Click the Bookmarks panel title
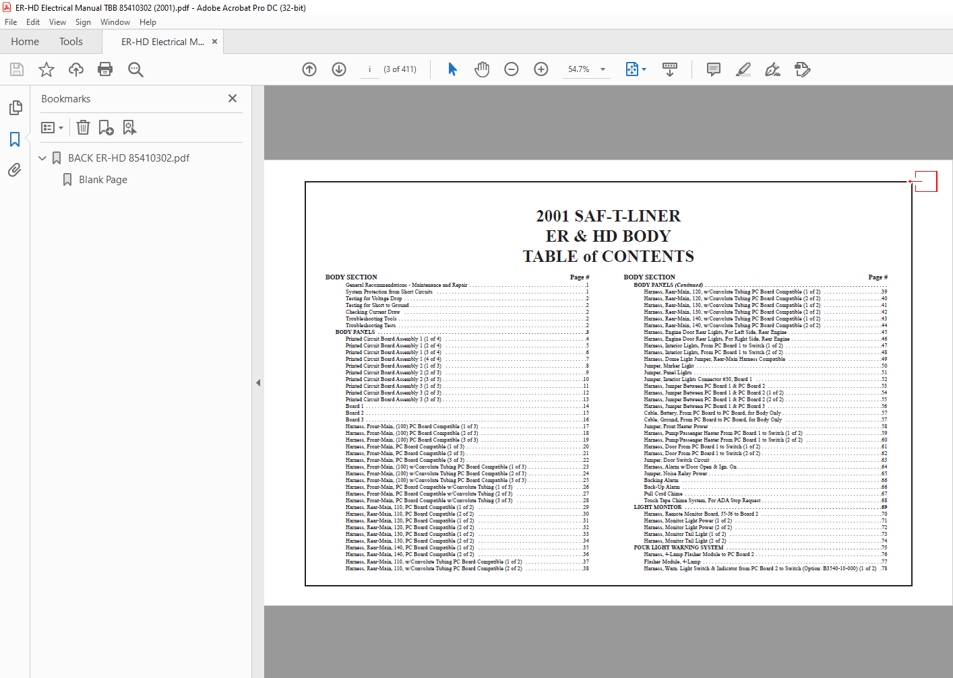 coord(65,99)
